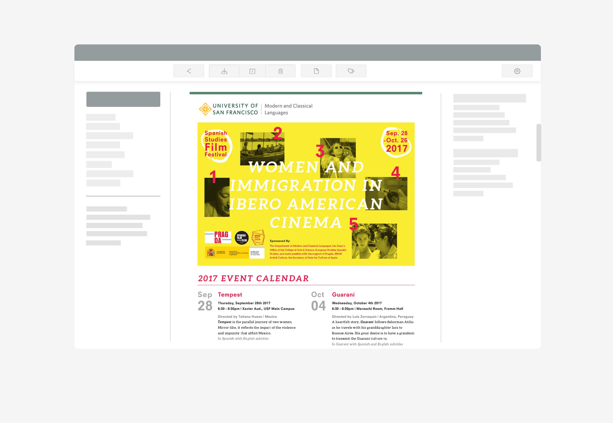Click the 'Women and Immigration' banner title

[305, 195]
